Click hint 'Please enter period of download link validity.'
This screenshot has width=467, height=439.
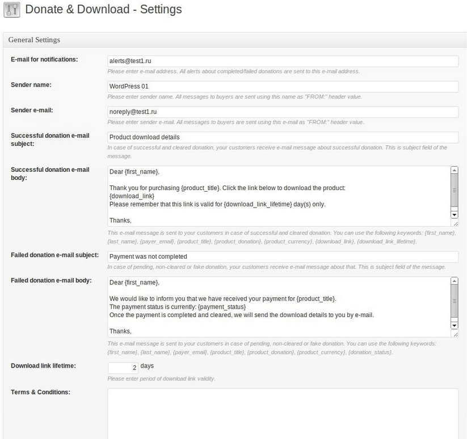click(161, 378)
